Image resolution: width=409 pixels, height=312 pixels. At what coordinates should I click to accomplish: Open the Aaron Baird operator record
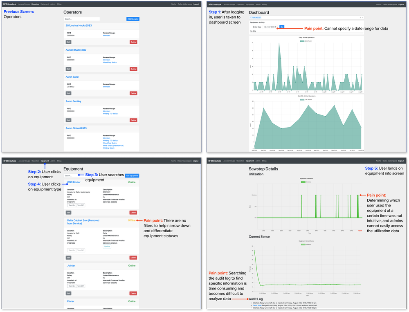[73, 77]
